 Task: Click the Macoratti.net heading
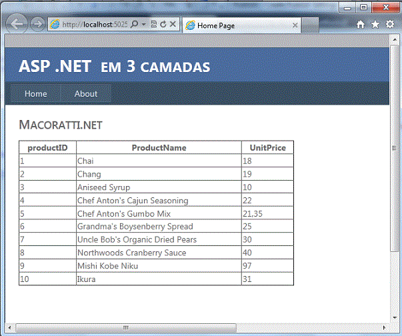point(61,125)
